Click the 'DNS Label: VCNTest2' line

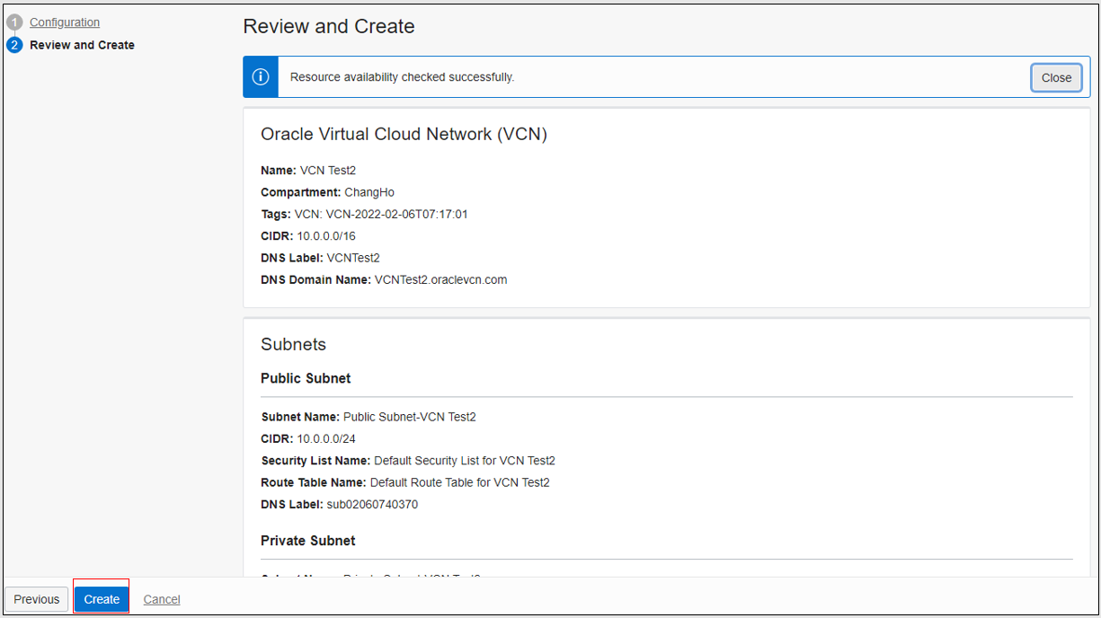(x=320, y=258)
